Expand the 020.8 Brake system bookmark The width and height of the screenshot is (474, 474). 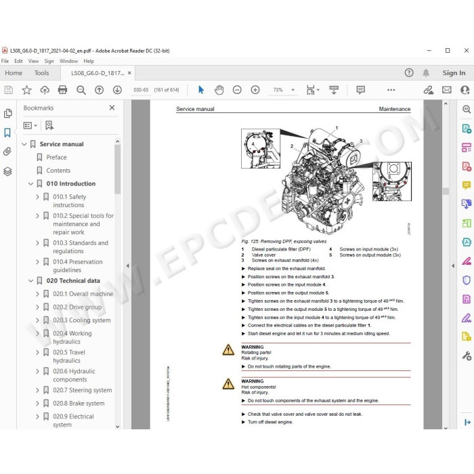tap(37, 404)
